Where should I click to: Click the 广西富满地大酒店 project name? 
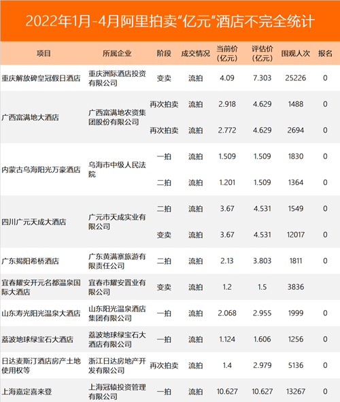tap(30, 118)
